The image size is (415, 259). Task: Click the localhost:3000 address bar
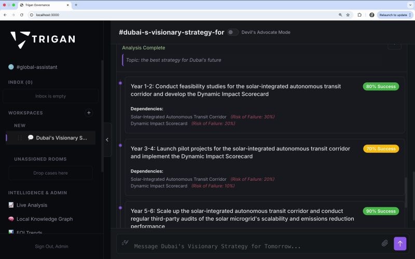point(183,15)
